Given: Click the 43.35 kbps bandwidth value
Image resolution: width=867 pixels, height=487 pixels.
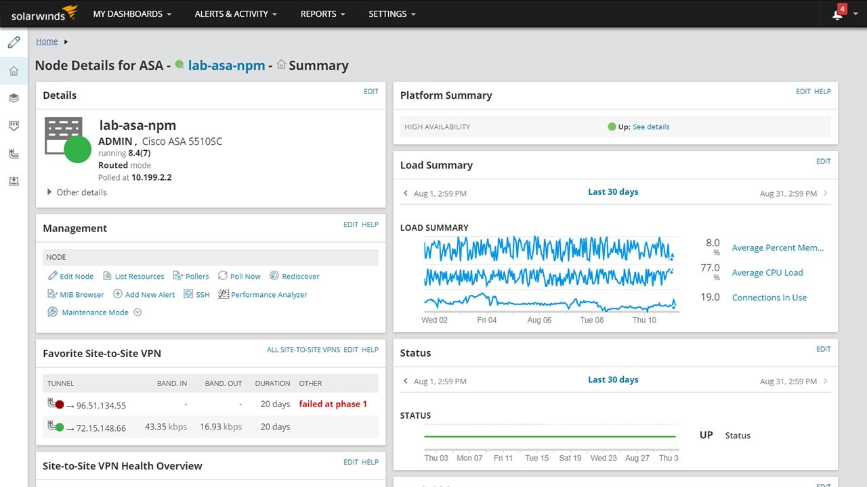Looking at the screenshot, I should click(166, 427).
